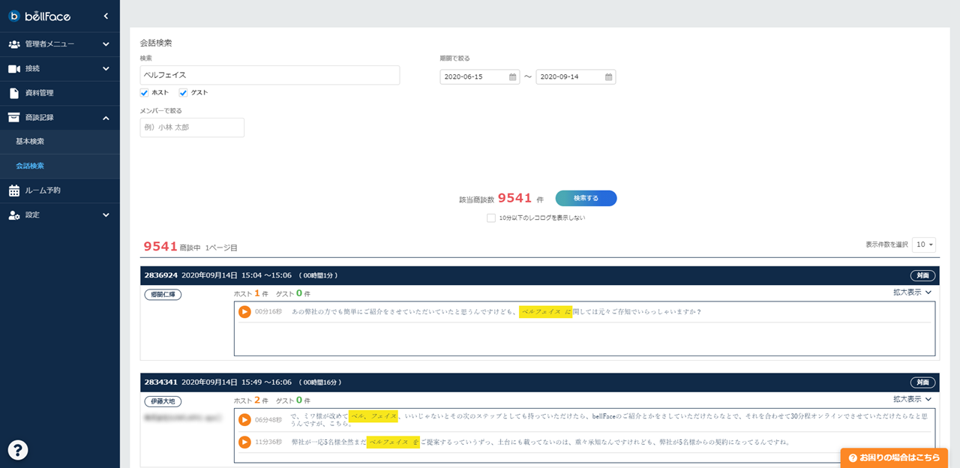This screenshot has height=468, width=960.
Task: Play the 00分16秒 conversation clip
Action: point(244,311)
